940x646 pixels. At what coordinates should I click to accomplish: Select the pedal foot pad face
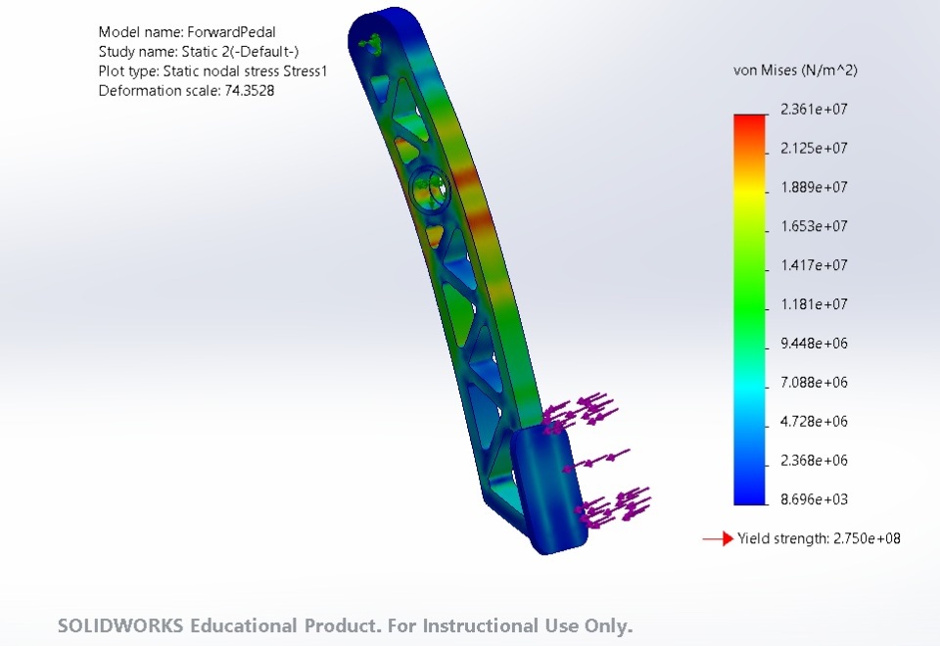pyautogui.click(x=548, y=488)
